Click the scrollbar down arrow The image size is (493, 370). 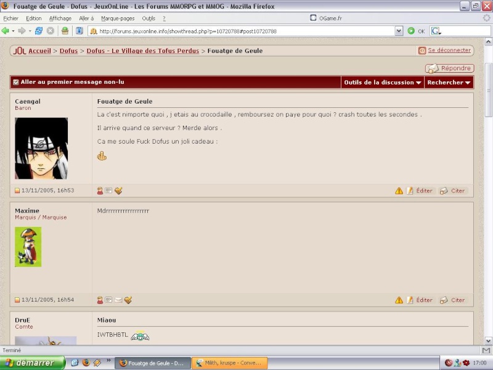click(x=488, y=340)
